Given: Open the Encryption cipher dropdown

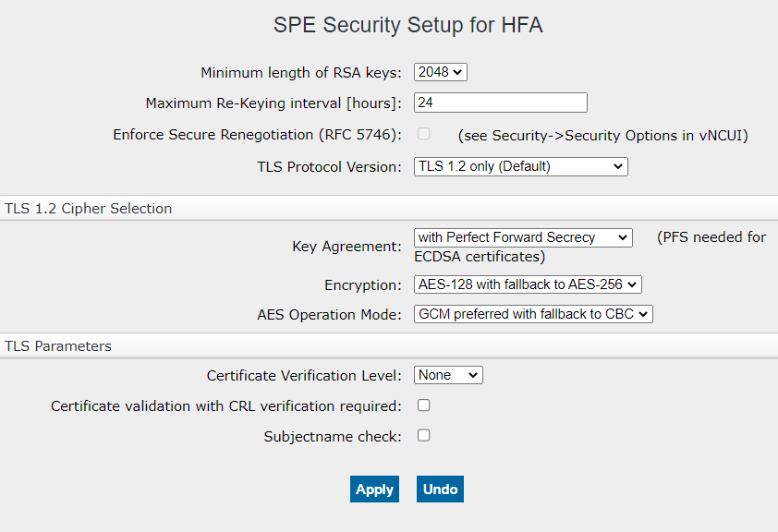Looking at the screenshot, I should coord(528,284).
